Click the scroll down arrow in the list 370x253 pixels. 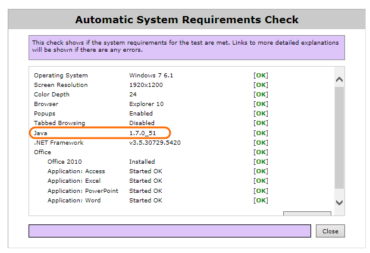[339, 202]
